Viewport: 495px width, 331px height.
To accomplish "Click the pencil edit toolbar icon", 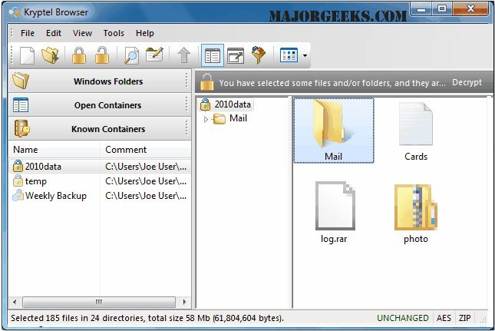I will [154, 55].
